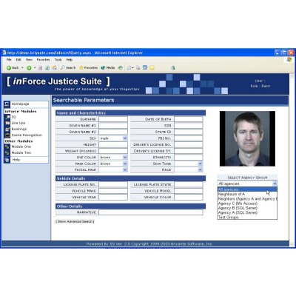Open the browser Home page icon

(x=55, y=67)
